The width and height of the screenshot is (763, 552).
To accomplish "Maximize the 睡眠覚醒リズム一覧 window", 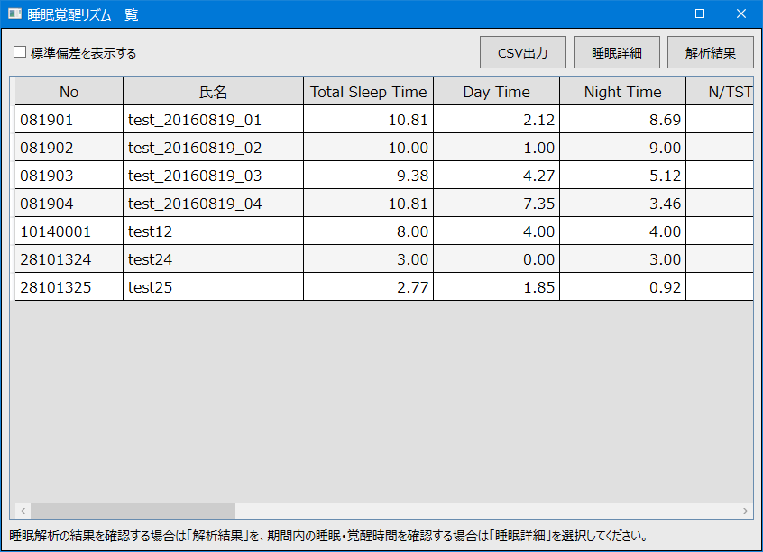I will (x=700, y=14).
